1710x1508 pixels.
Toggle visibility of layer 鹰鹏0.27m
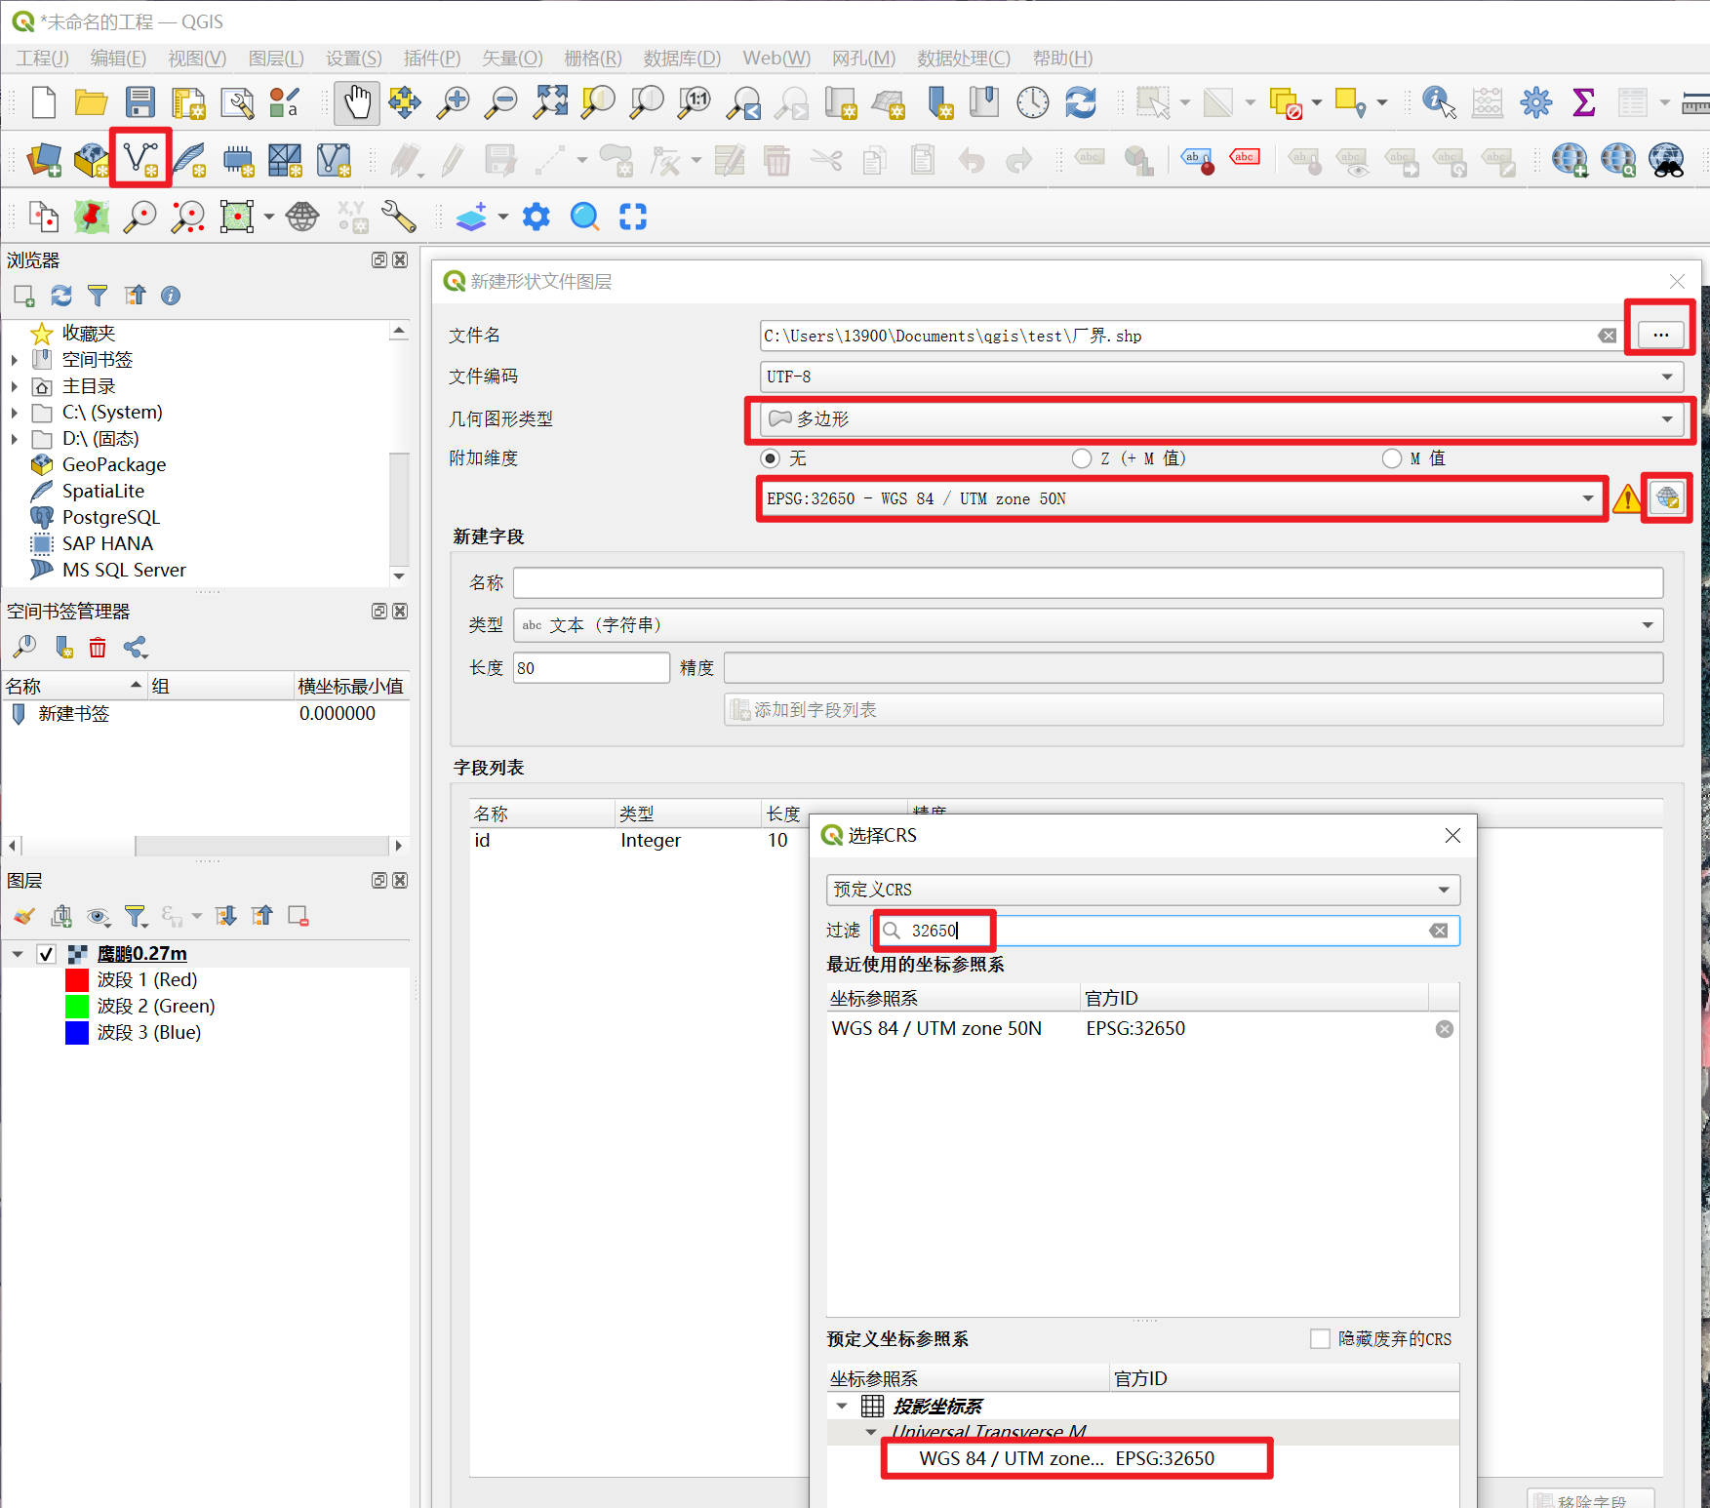click(46, 954)
